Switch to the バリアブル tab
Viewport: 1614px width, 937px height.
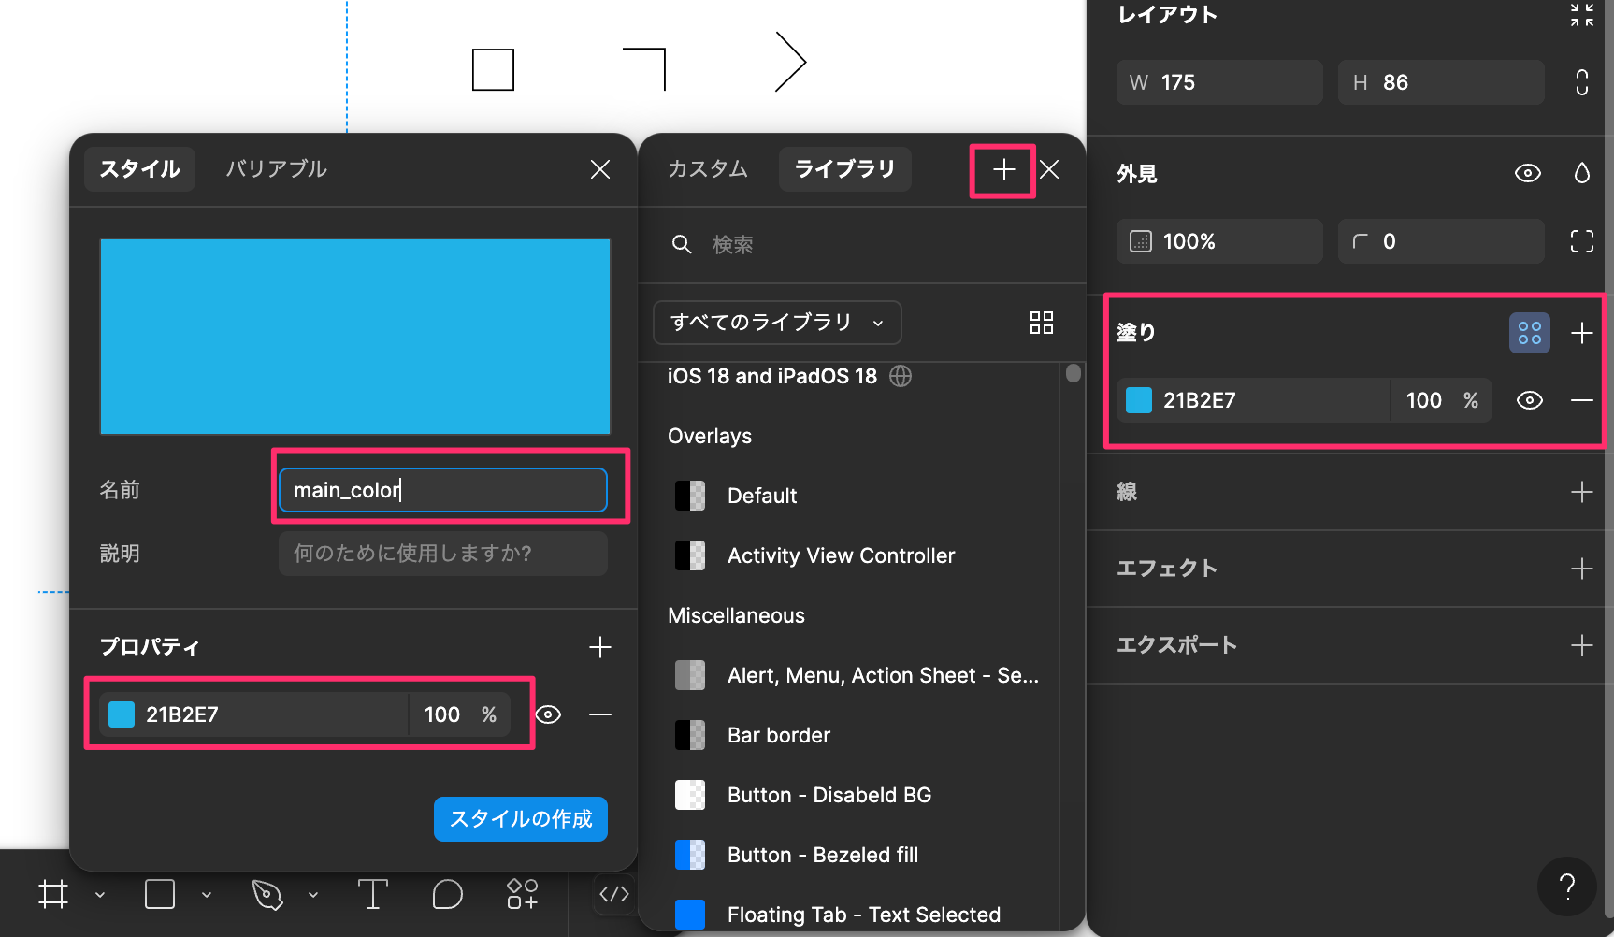[x=276, y=169]
